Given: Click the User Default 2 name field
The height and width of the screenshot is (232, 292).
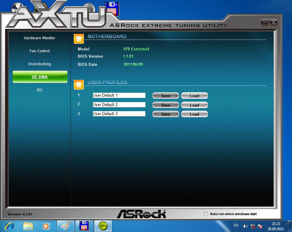Looking at the screenshot, I should point(119,105).
